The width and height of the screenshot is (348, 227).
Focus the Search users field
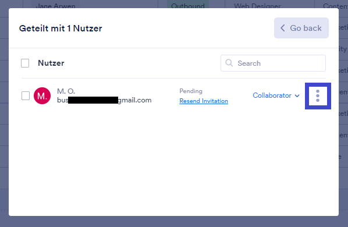(x=273, y=63)
